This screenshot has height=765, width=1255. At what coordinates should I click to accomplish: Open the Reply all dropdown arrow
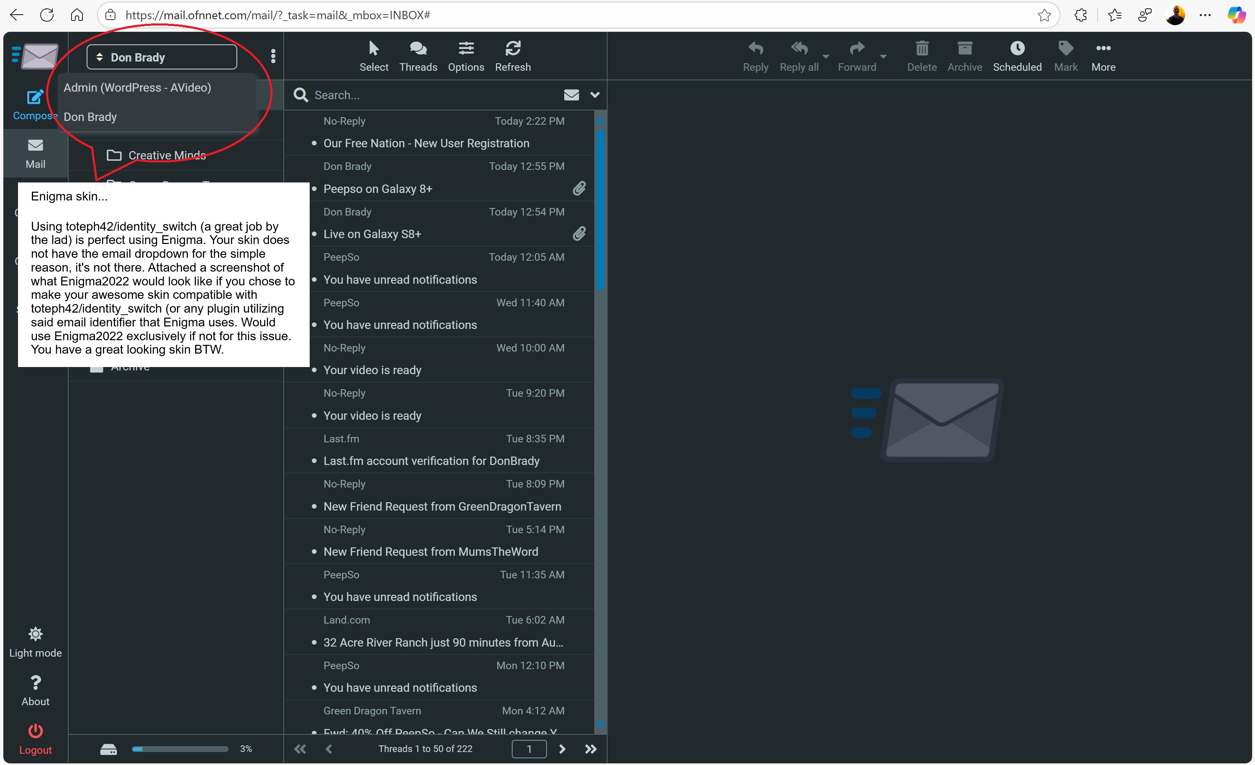[826, 56]
